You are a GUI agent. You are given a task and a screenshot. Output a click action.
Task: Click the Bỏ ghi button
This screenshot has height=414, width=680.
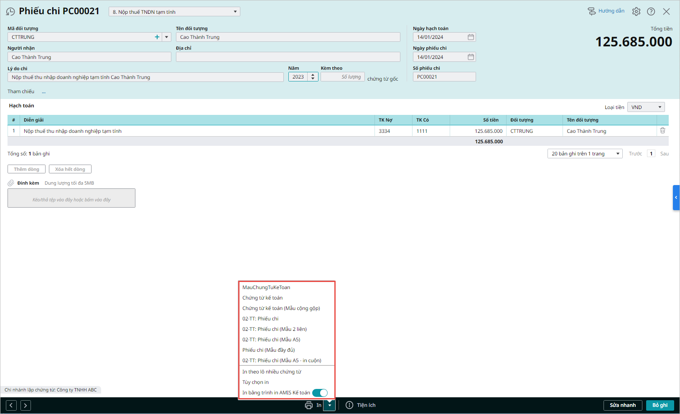[660, 405]
